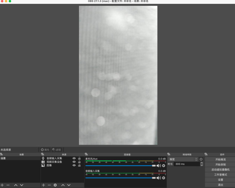Remove selected source with minus icon
This screenshot has height=188, width=235.
point(49,185)
